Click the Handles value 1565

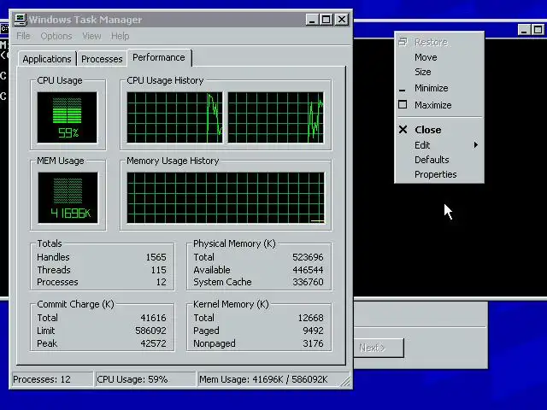click(x=156, y=257)
